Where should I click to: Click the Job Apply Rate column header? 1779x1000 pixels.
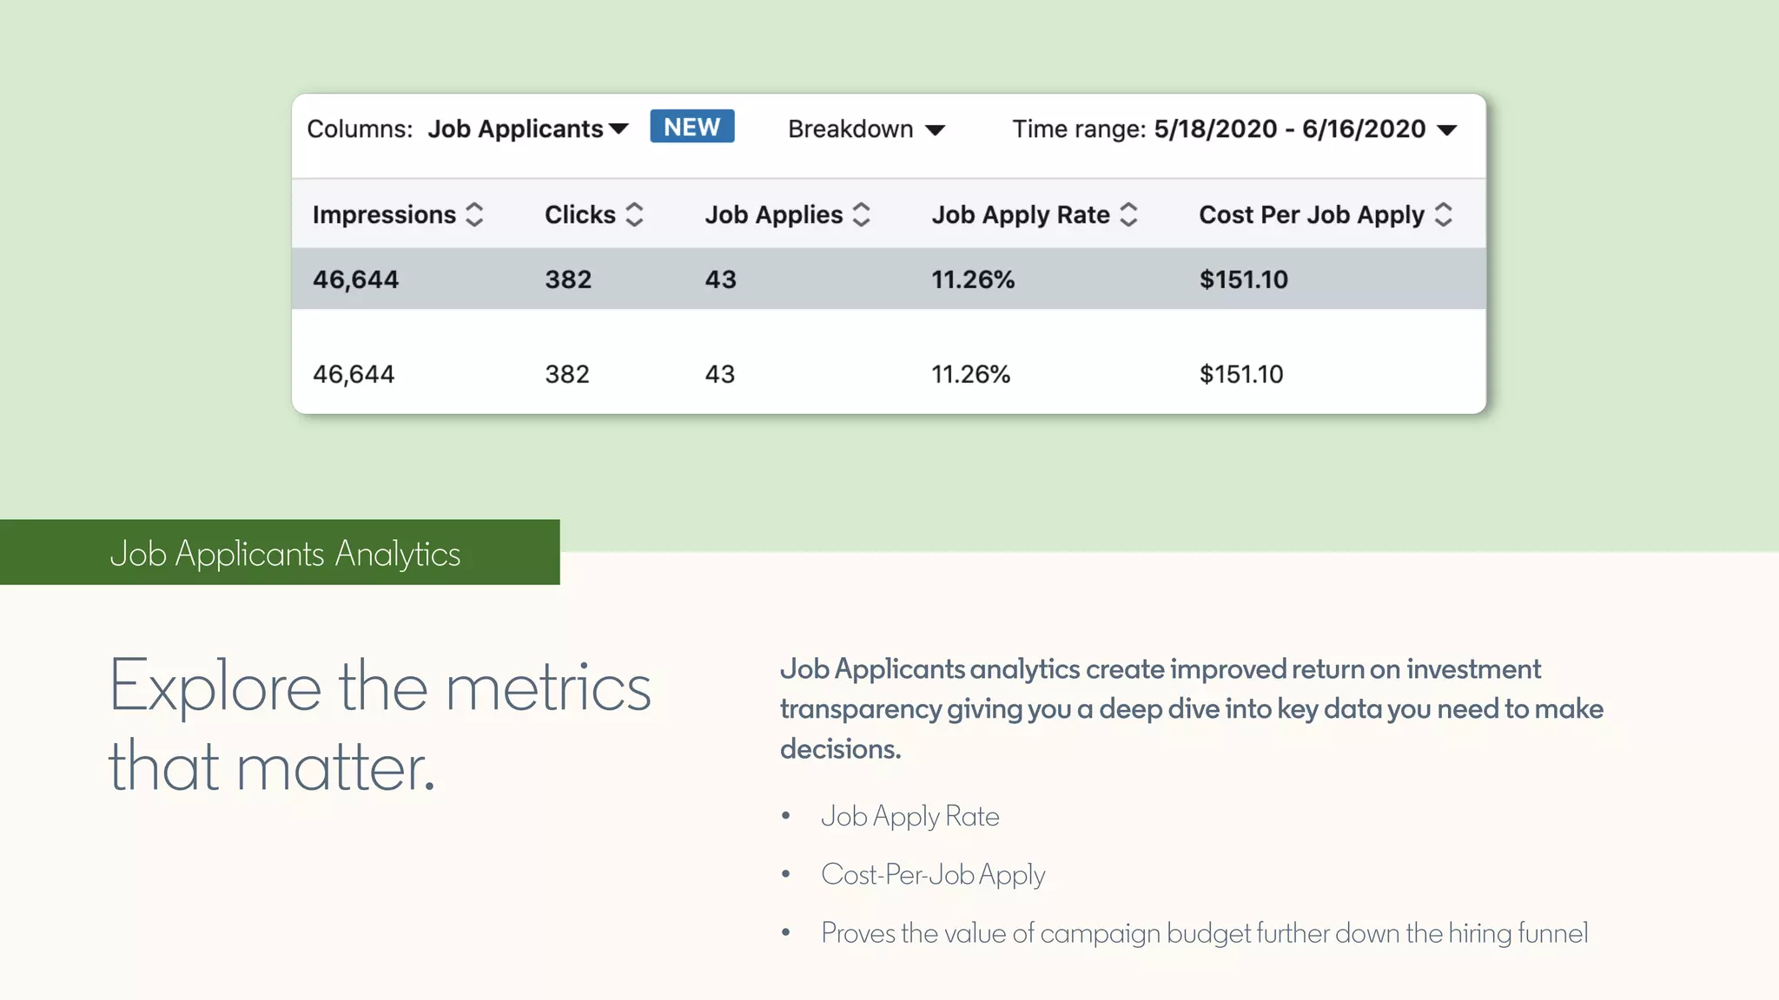[1021, 214]
